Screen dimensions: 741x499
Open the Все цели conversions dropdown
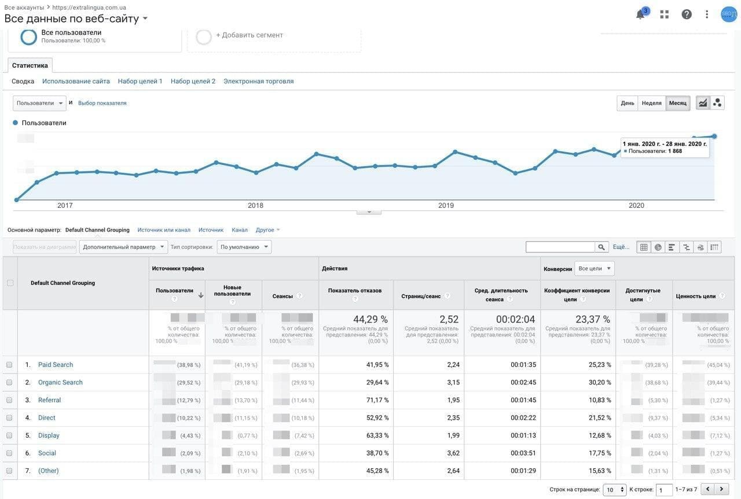tap(595, 269)
